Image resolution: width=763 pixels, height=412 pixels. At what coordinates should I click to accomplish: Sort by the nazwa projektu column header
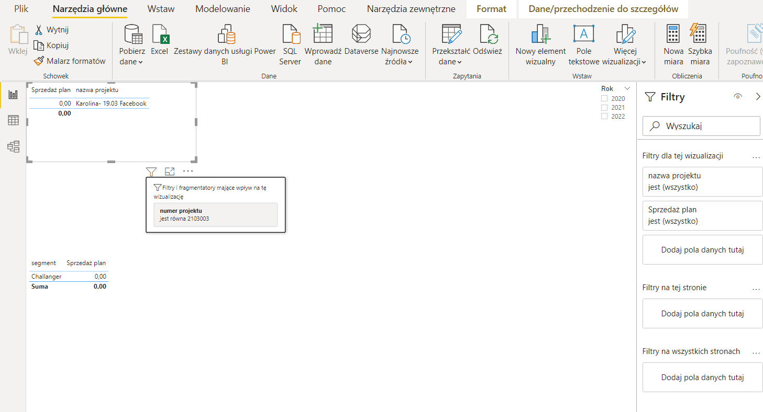(x=97, y=90)
